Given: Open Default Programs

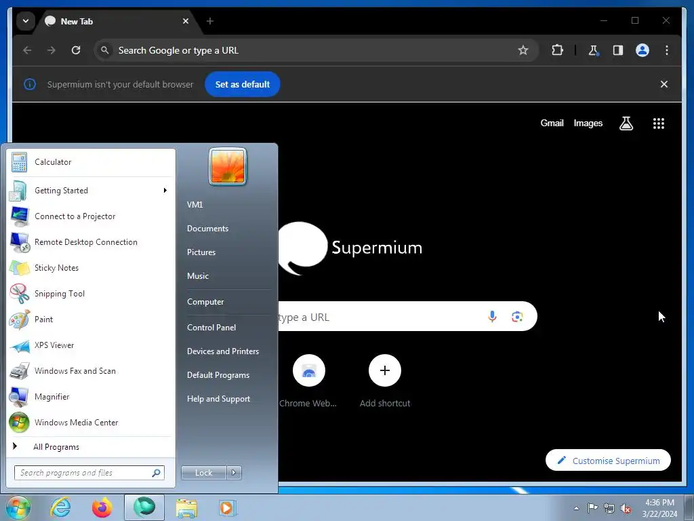Looking at the screenshot, I should pyautogui.click(x=227, y=375).
